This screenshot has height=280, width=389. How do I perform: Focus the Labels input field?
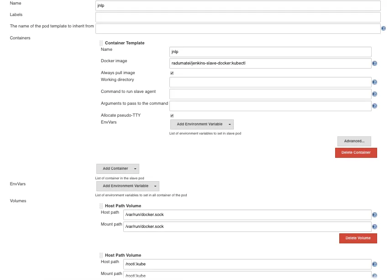238,17
